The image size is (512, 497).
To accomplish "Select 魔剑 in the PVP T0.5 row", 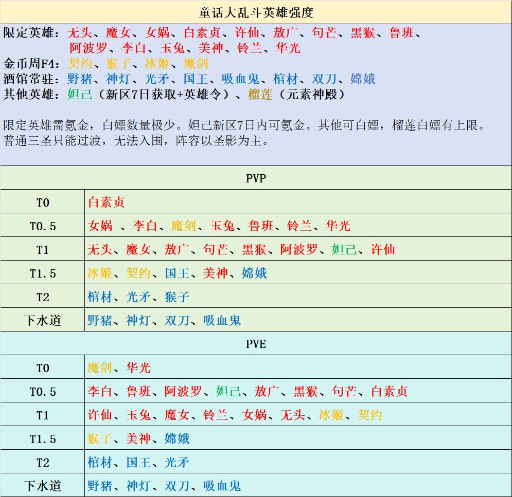I will point(184,226).
